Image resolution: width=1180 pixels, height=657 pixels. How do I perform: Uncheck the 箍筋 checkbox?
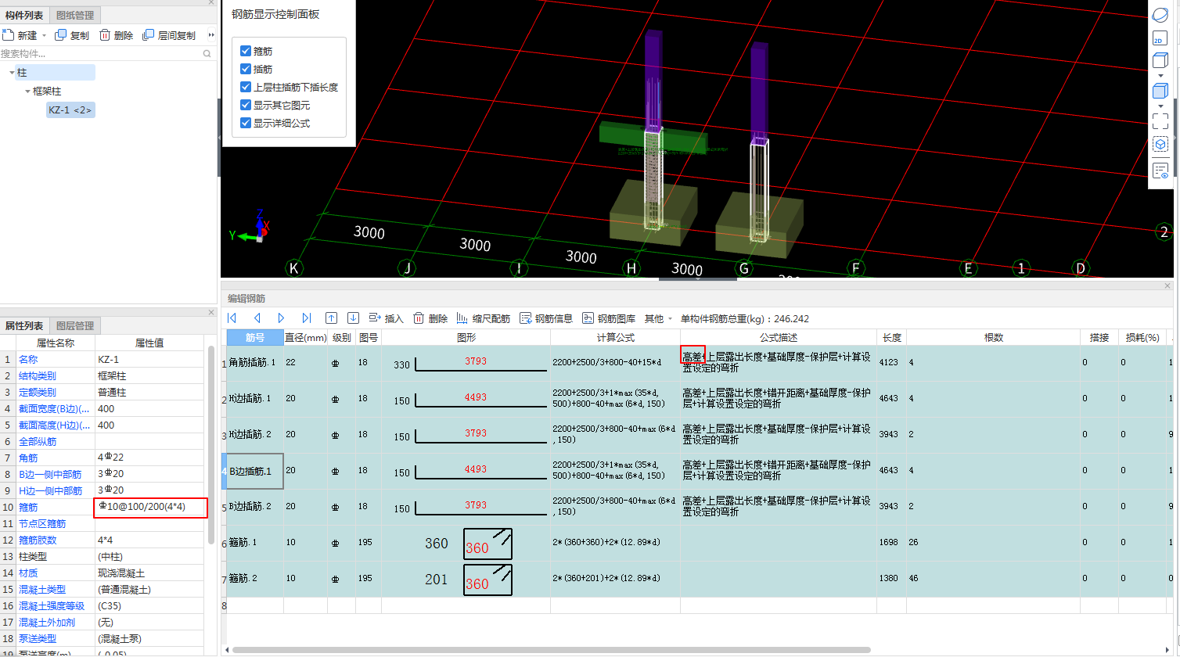pos(246,51)
